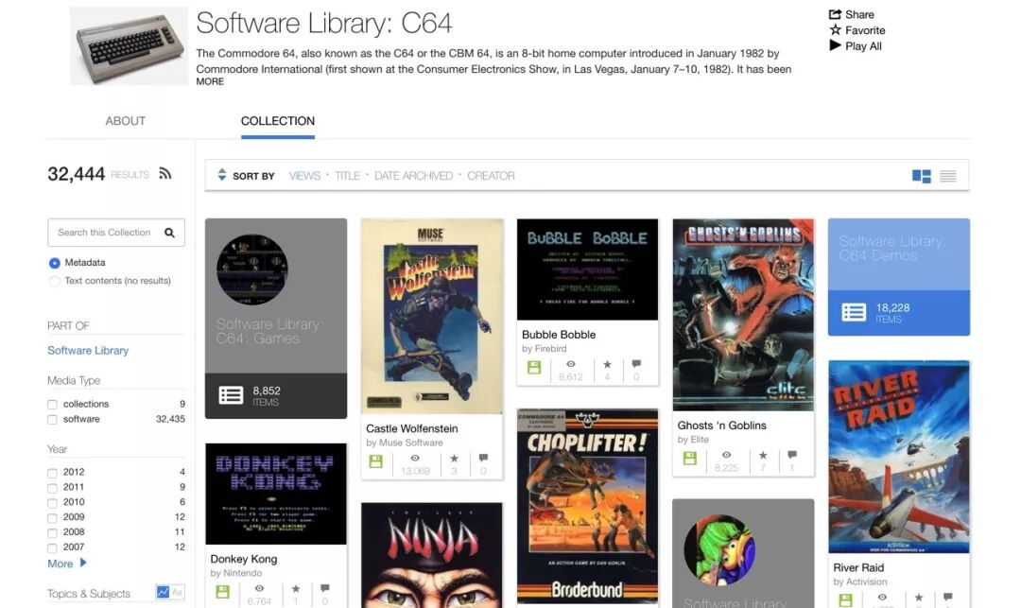Select the Text contents radio button
Image resolution: width=1021 pixels, height=608 pixels.
(55, 281)
